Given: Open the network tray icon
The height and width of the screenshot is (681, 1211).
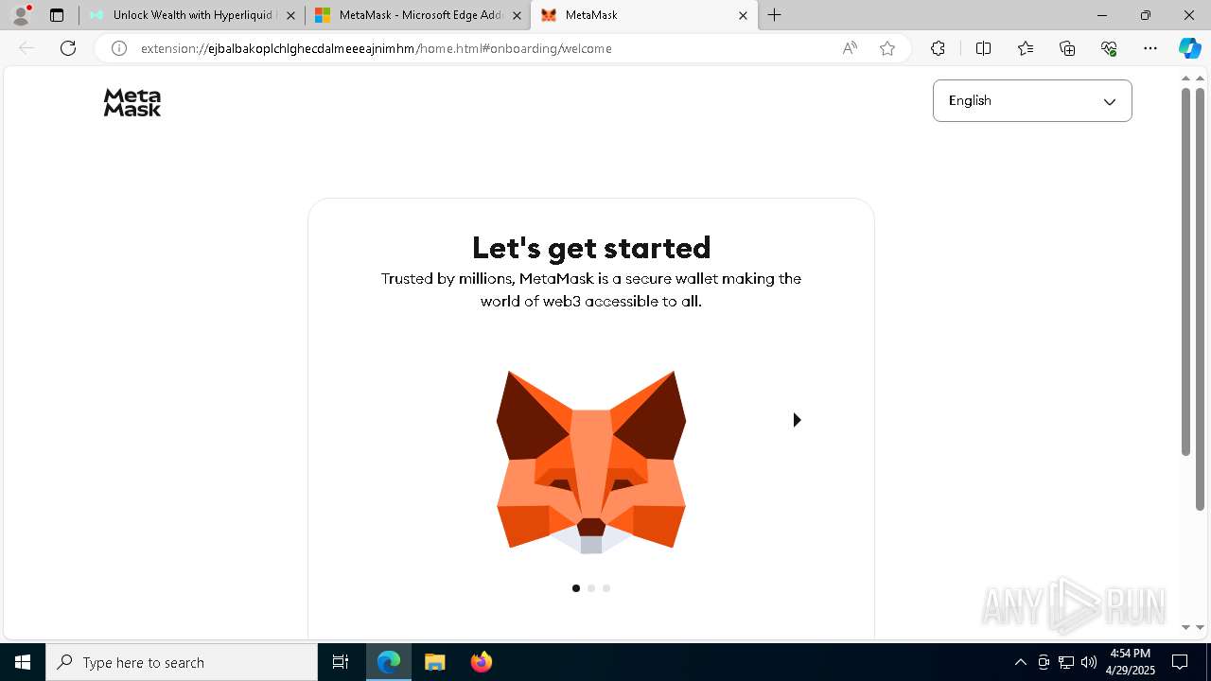Looking at the screenshot, I should click(x=1066, y=662).
